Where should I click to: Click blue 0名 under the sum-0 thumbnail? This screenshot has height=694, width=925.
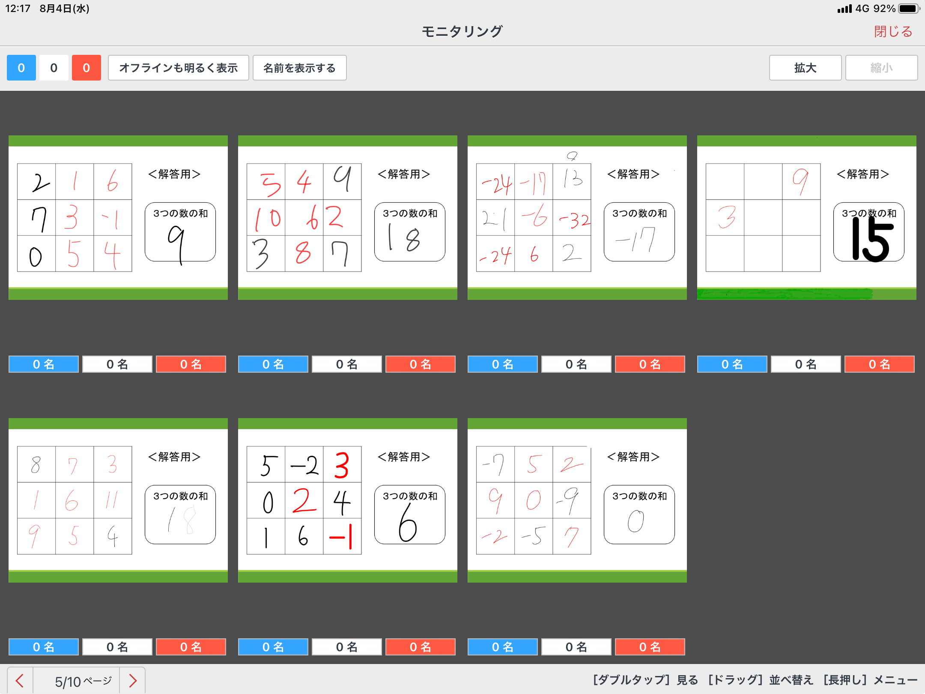[x=502, y=647]
